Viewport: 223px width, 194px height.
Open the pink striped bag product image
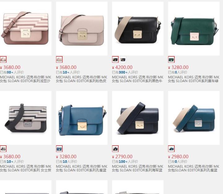coord(26,29)
